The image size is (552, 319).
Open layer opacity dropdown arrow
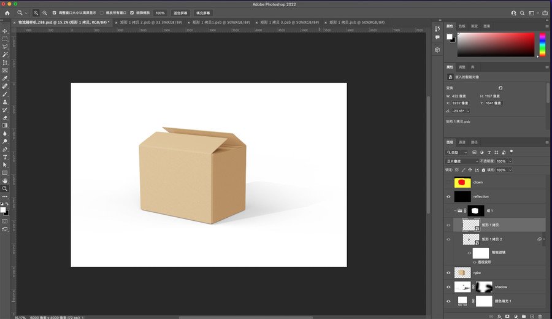(x=510, y=161)
